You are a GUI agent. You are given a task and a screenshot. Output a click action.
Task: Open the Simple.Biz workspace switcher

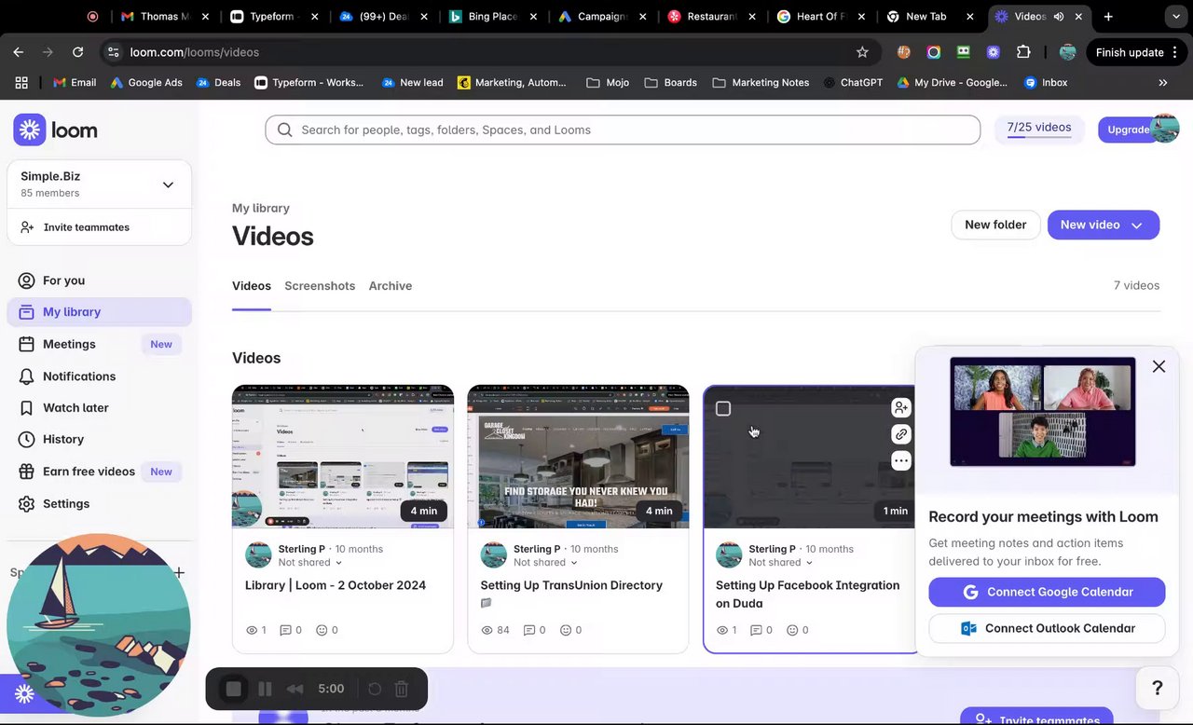click(99, 184)
